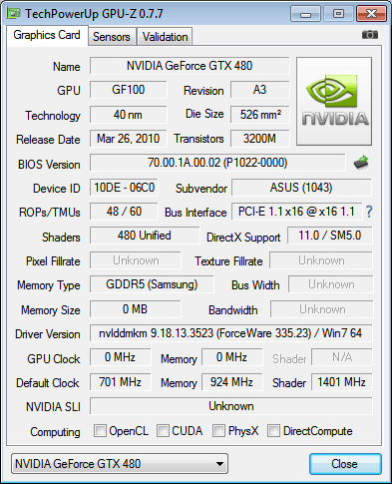The image size is (392, 484).
Task: Close the window with the X button
Action: [x=371, y=14]
